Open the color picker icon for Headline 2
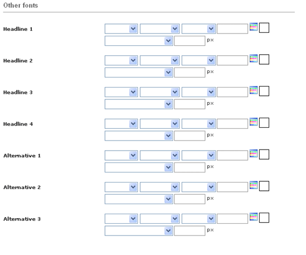 [254, 59]
